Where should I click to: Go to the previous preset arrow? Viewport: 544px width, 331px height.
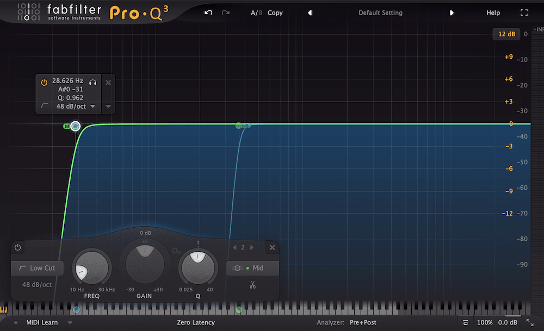click(310, 13)
